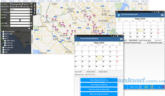Go to previous month in Cập nhật kế hoạch calendar
165x96 pixels.
pyautogui.click(x=119, y=19)
